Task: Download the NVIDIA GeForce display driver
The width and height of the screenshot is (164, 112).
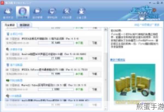Action: (x=95, y=74)
